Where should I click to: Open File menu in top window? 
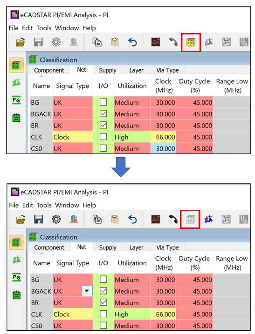tap(14, 28)
